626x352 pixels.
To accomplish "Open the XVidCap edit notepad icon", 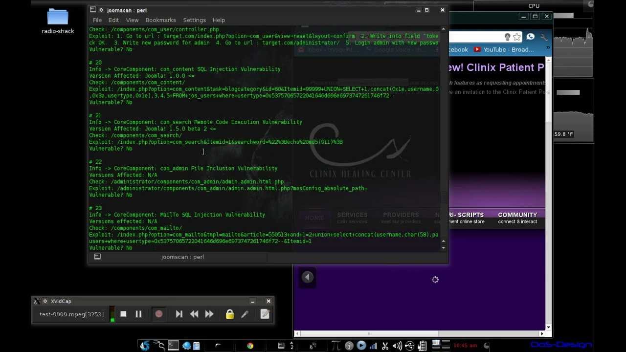I will tap(265, 314).
